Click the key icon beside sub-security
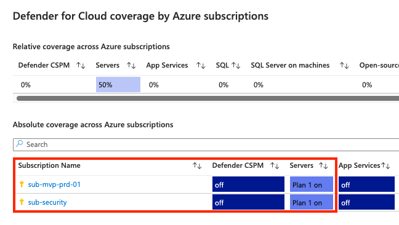 (x=22, y=202)
